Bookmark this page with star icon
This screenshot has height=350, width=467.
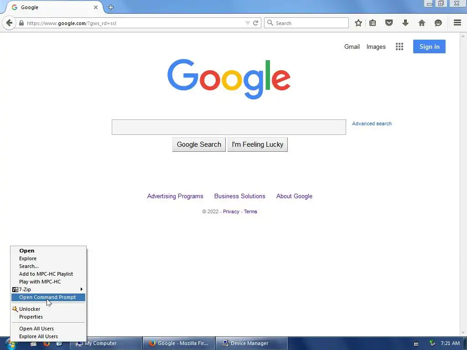(x=358, y=23)
